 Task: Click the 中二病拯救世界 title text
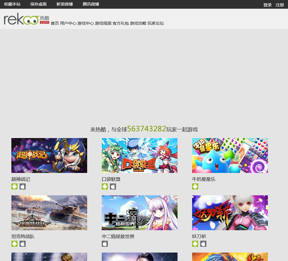[x=118, y=237]
